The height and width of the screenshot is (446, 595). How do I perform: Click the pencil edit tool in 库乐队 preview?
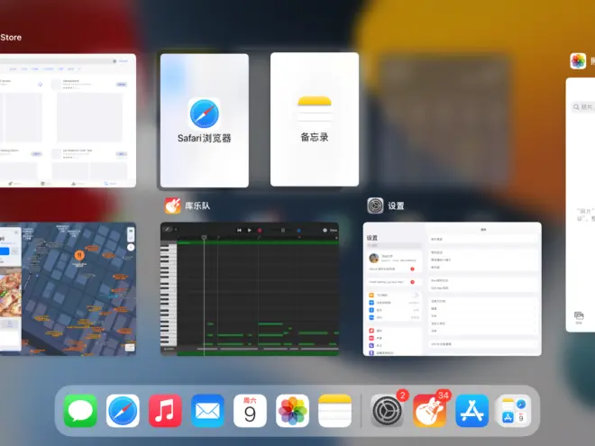pos(168,229)
